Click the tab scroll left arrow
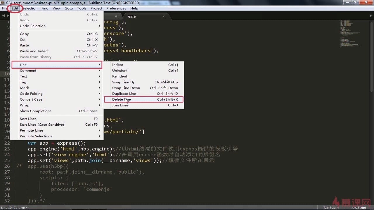This screenshot has width=374, height=210. pyautogui.click(x=3, y=16)
